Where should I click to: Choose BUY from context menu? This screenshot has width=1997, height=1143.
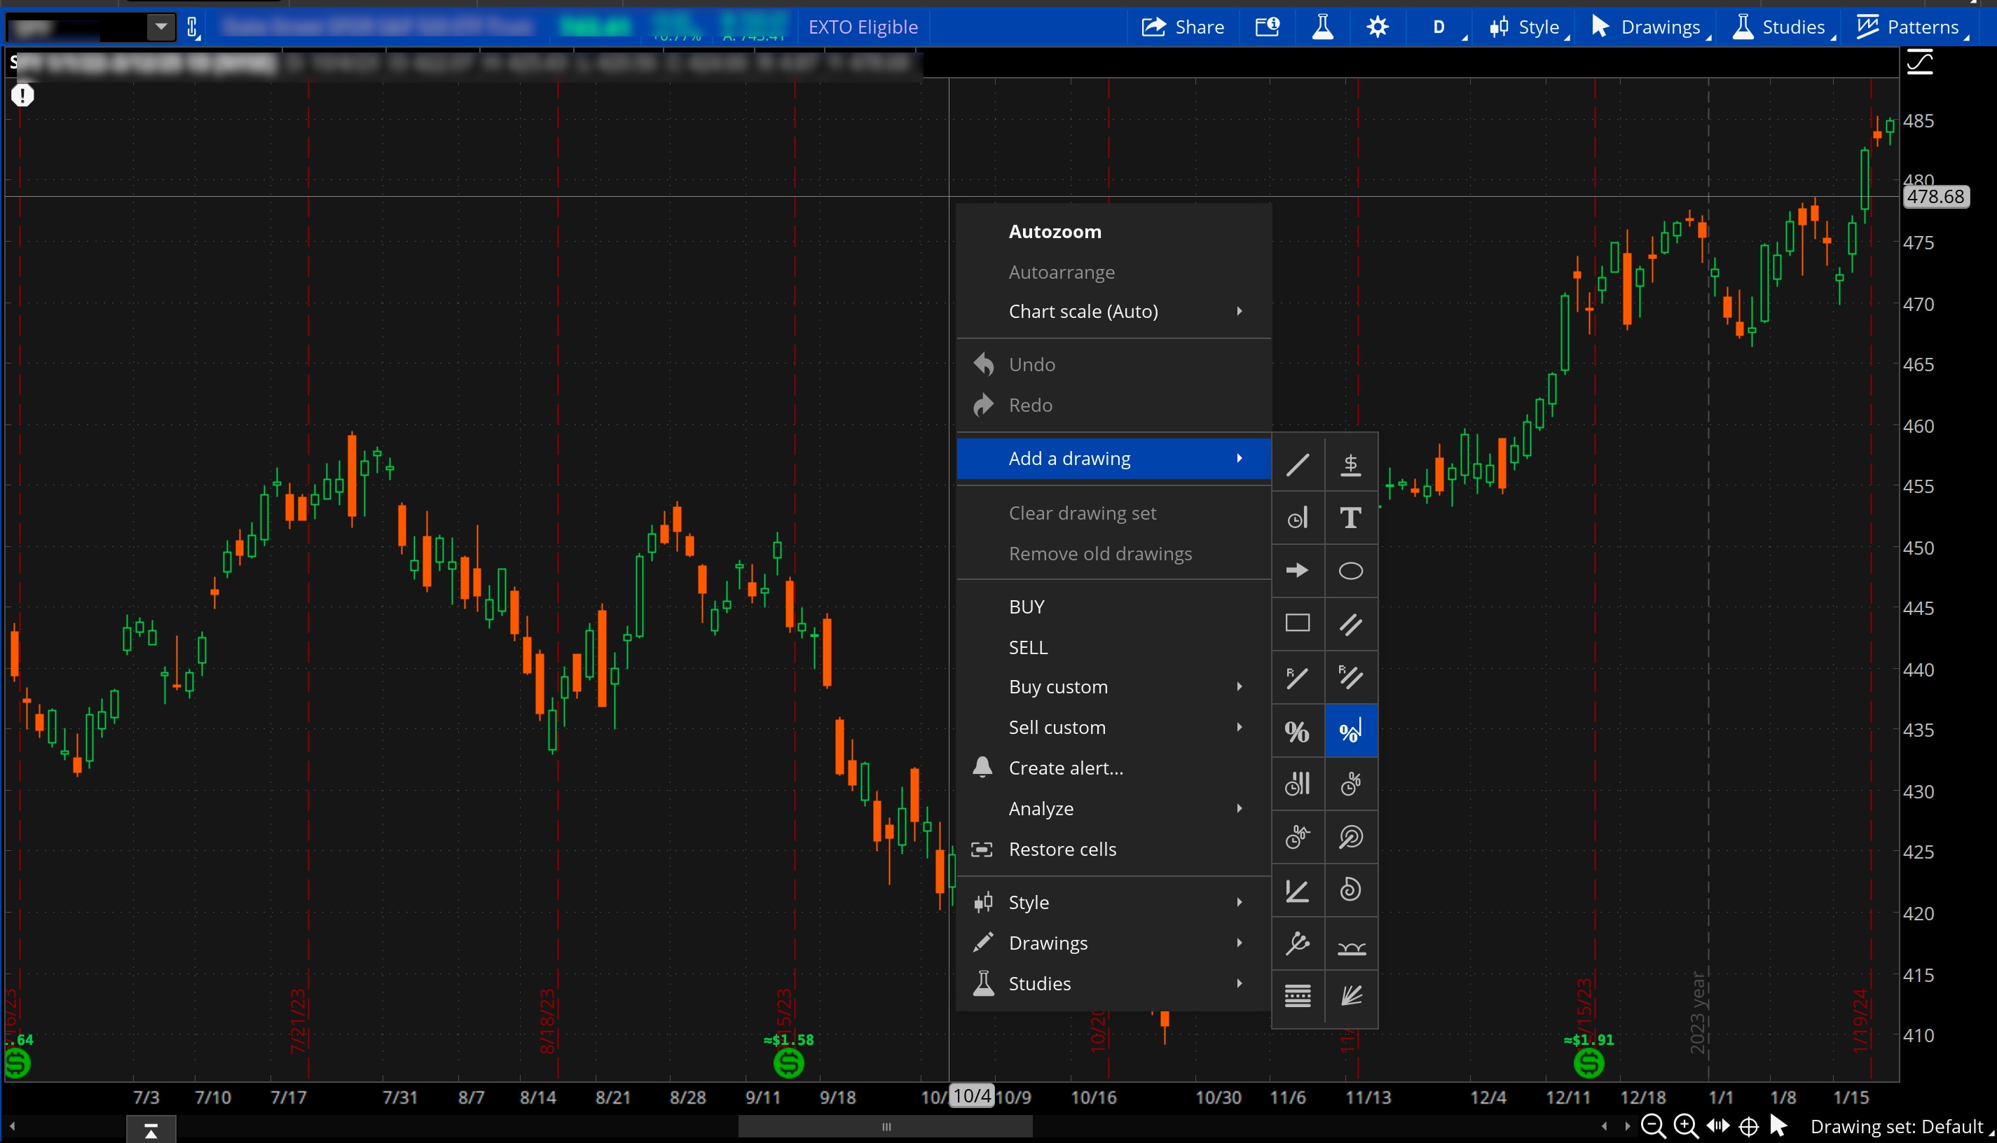(1113, 607)
